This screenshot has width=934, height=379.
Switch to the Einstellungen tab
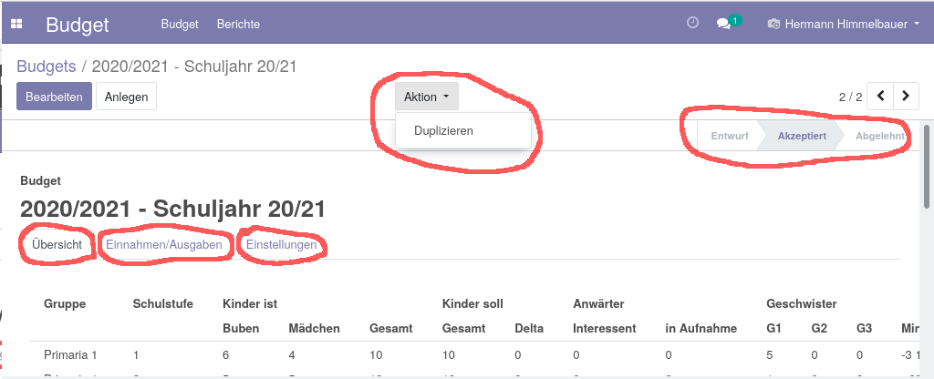coord(282,244)
